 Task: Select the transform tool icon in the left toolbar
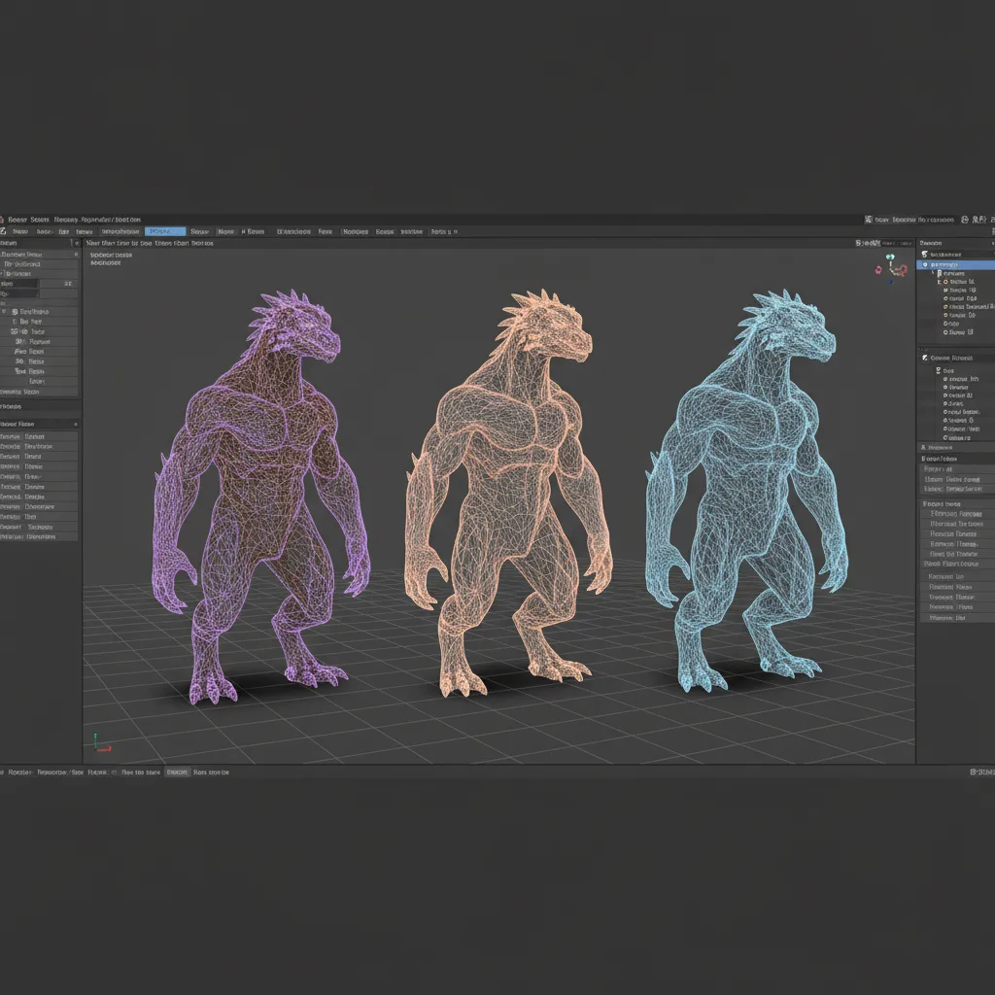pyautogui.click(x=14, y=312)
